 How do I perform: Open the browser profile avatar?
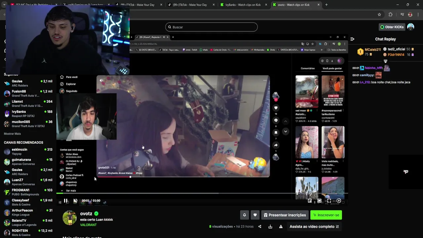pos(410,15)
